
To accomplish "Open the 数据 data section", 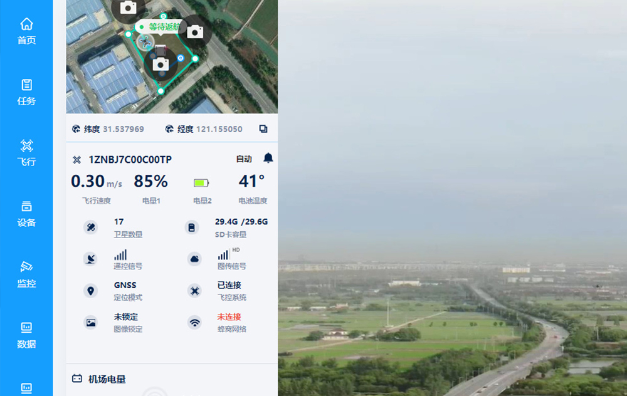I will point(26,335).
